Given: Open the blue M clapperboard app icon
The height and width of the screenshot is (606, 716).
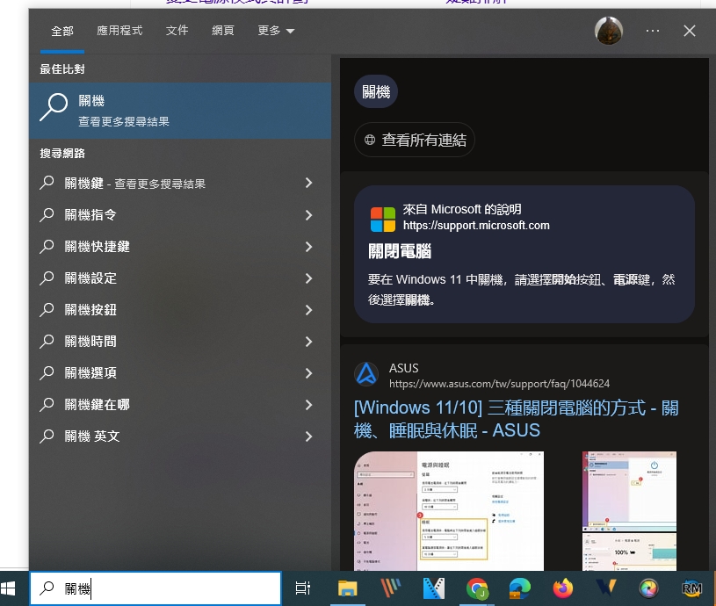Looking at the screenshot, I should point(433,588).
